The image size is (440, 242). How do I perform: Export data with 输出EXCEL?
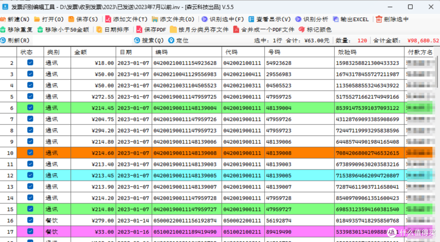click(x=351, y=20)
